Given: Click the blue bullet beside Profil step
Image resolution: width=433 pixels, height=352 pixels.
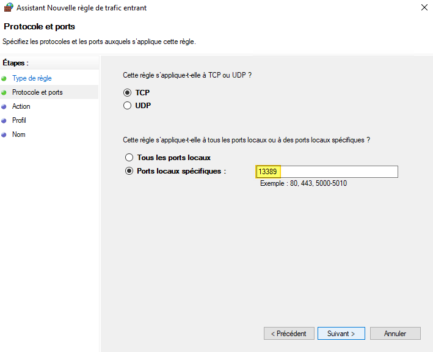Looking at the screenshot, I should pos(4,120).
